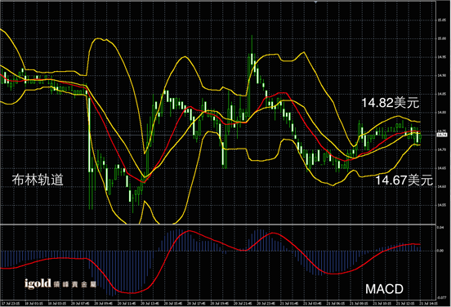Select the 14.82美元 price annotation
Screen dimensions: 451x307
(390, 103)
